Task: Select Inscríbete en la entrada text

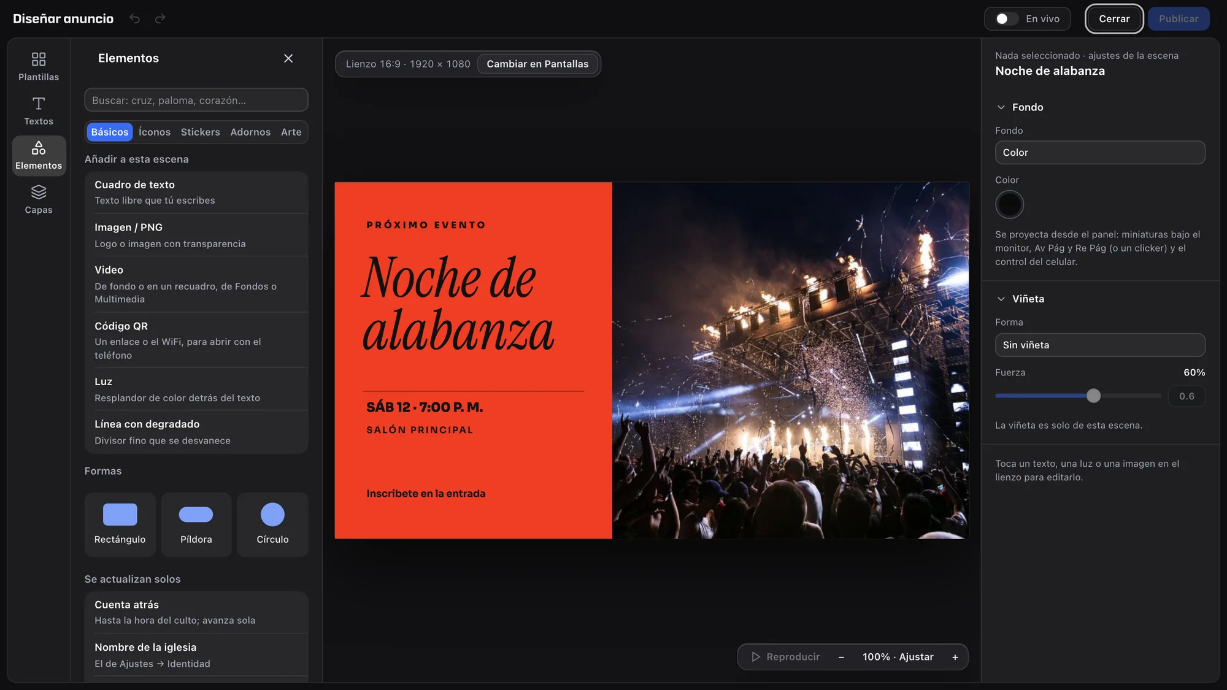Action: pyautogui.click(x=426, y=494)
